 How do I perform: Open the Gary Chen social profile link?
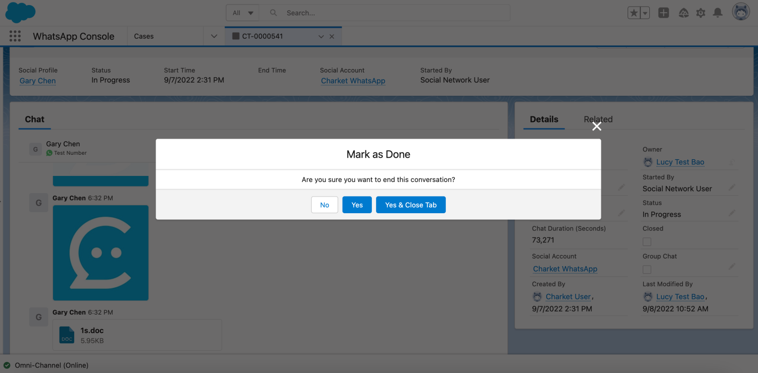pos(38,81)
